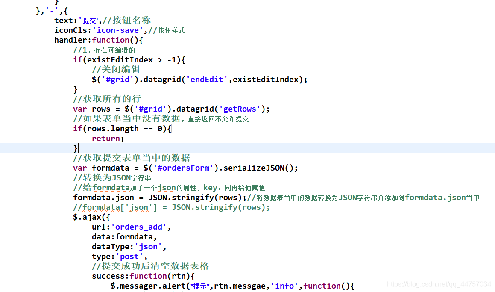495x292 pixels.
Task: Click the if(existEditIndex > -1){ line
Action: (x=129, y=60)
